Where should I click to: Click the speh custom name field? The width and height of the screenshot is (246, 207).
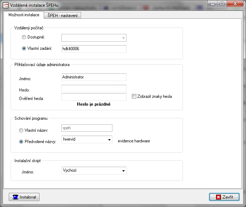pos(87,128)
